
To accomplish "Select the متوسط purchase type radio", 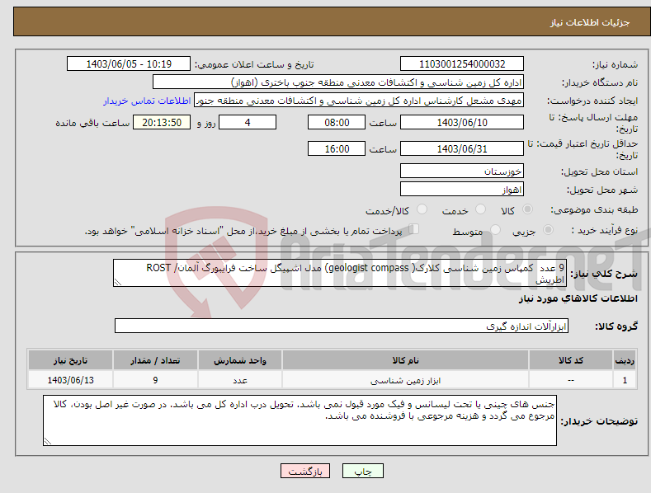I will point(495,230).
